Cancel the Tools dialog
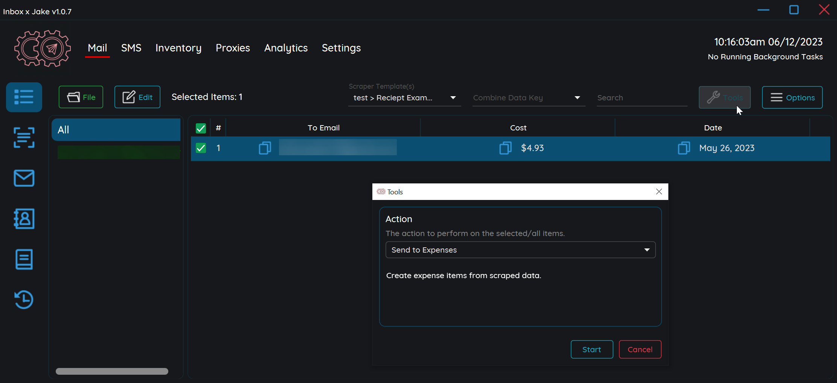This screenshot has width=837, height=383. pyautogui.click(x=640, y=349)
